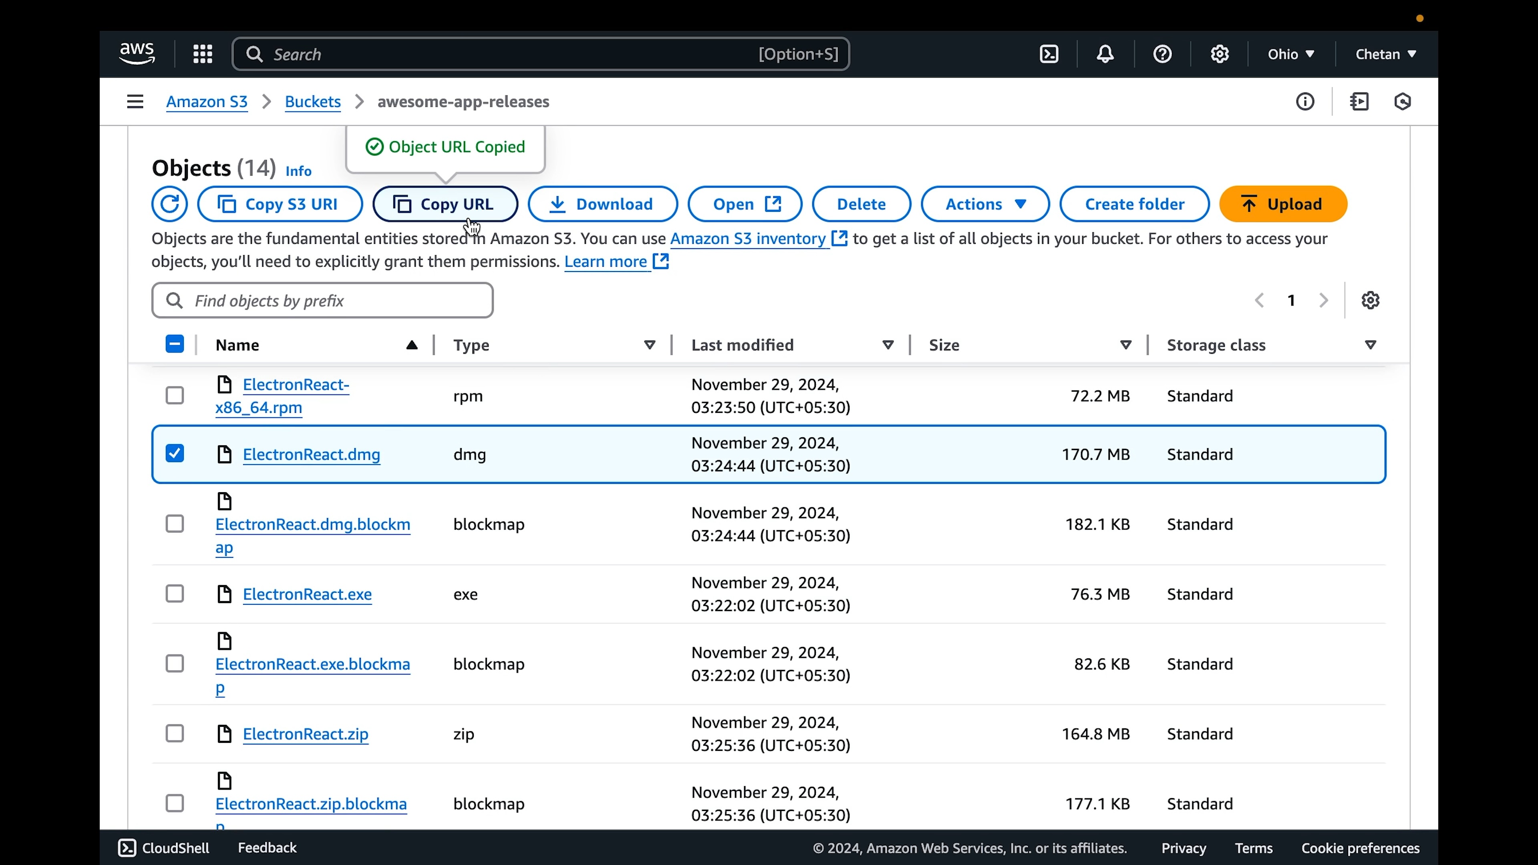This screenshot has height=865, width=1538.
Task: Expand the Actions dropdown
Action: [984, 204]
